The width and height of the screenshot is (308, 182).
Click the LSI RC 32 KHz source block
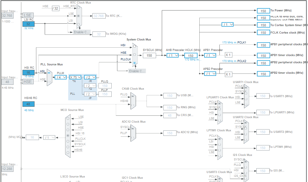point(28,24)
